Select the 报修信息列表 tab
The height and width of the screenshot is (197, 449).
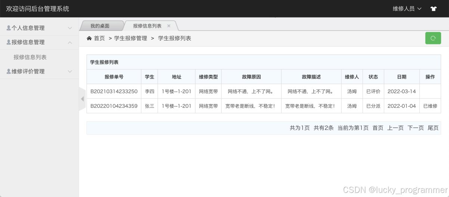[147, 26]
